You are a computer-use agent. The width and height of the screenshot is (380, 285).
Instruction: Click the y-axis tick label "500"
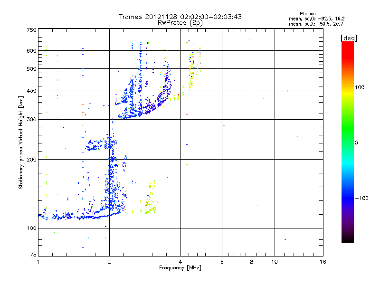(31, 69)
